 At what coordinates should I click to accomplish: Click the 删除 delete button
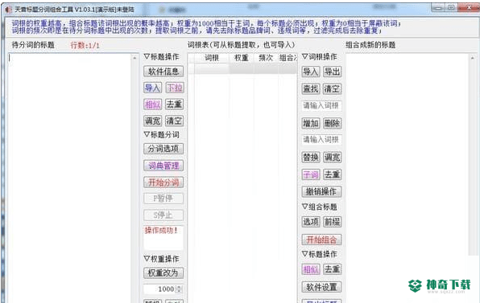332,124
